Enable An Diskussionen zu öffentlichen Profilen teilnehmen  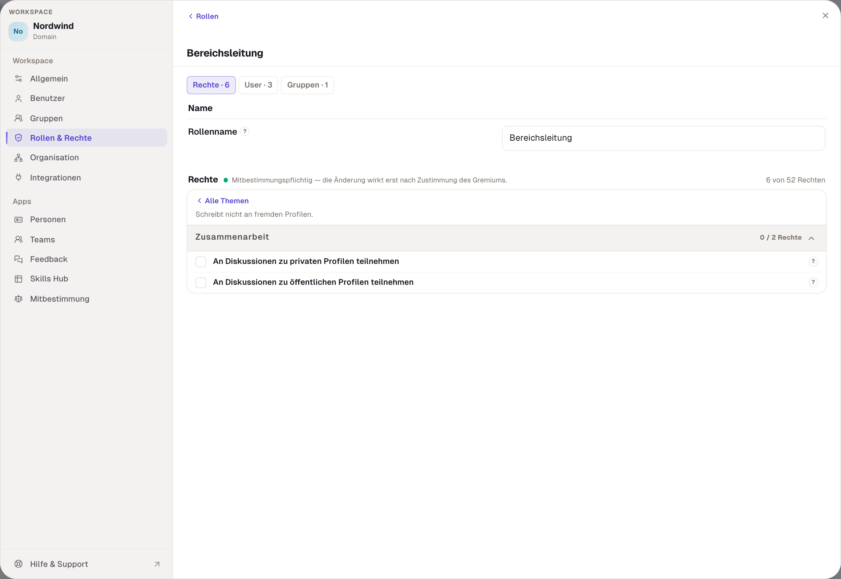201,283
